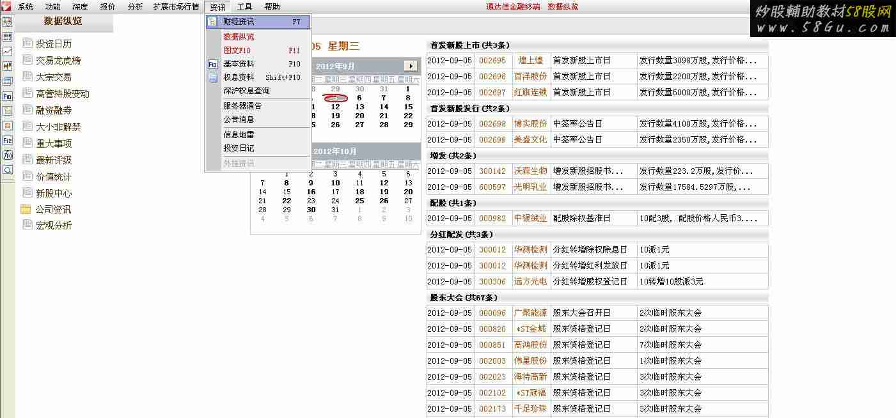Select October 30 in the calendar
This screenshot has width=896, height=418.
pyautogui.click(x=311, y=210)
